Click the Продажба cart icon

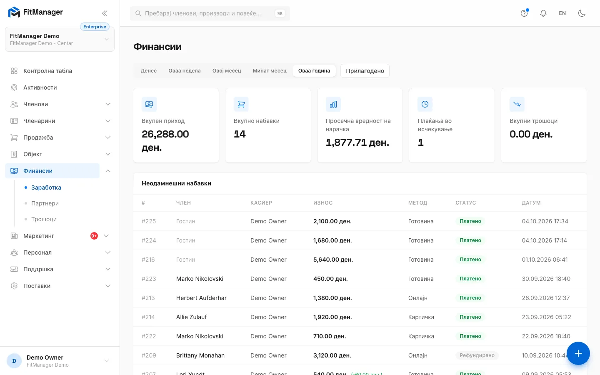point(14,137)
